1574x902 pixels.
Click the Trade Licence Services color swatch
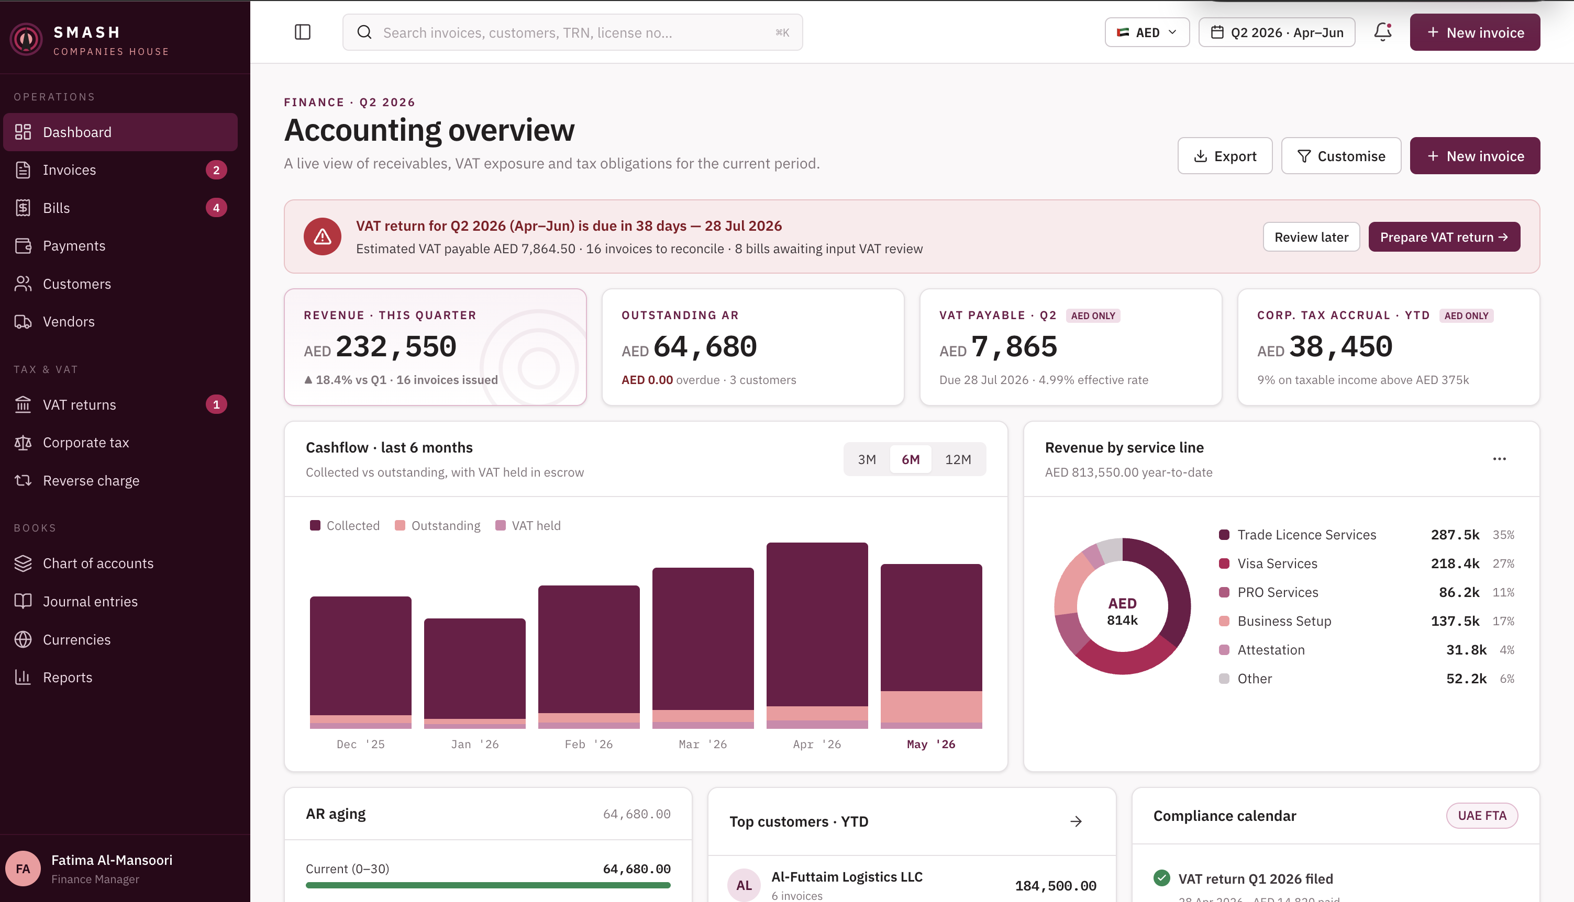click(x=1224, y=535)
